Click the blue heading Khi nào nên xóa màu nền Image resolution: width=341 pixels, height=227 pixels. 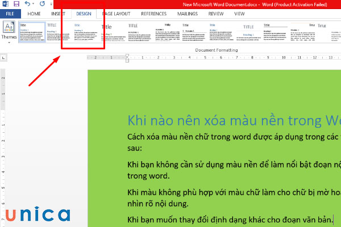click(234, 120)
